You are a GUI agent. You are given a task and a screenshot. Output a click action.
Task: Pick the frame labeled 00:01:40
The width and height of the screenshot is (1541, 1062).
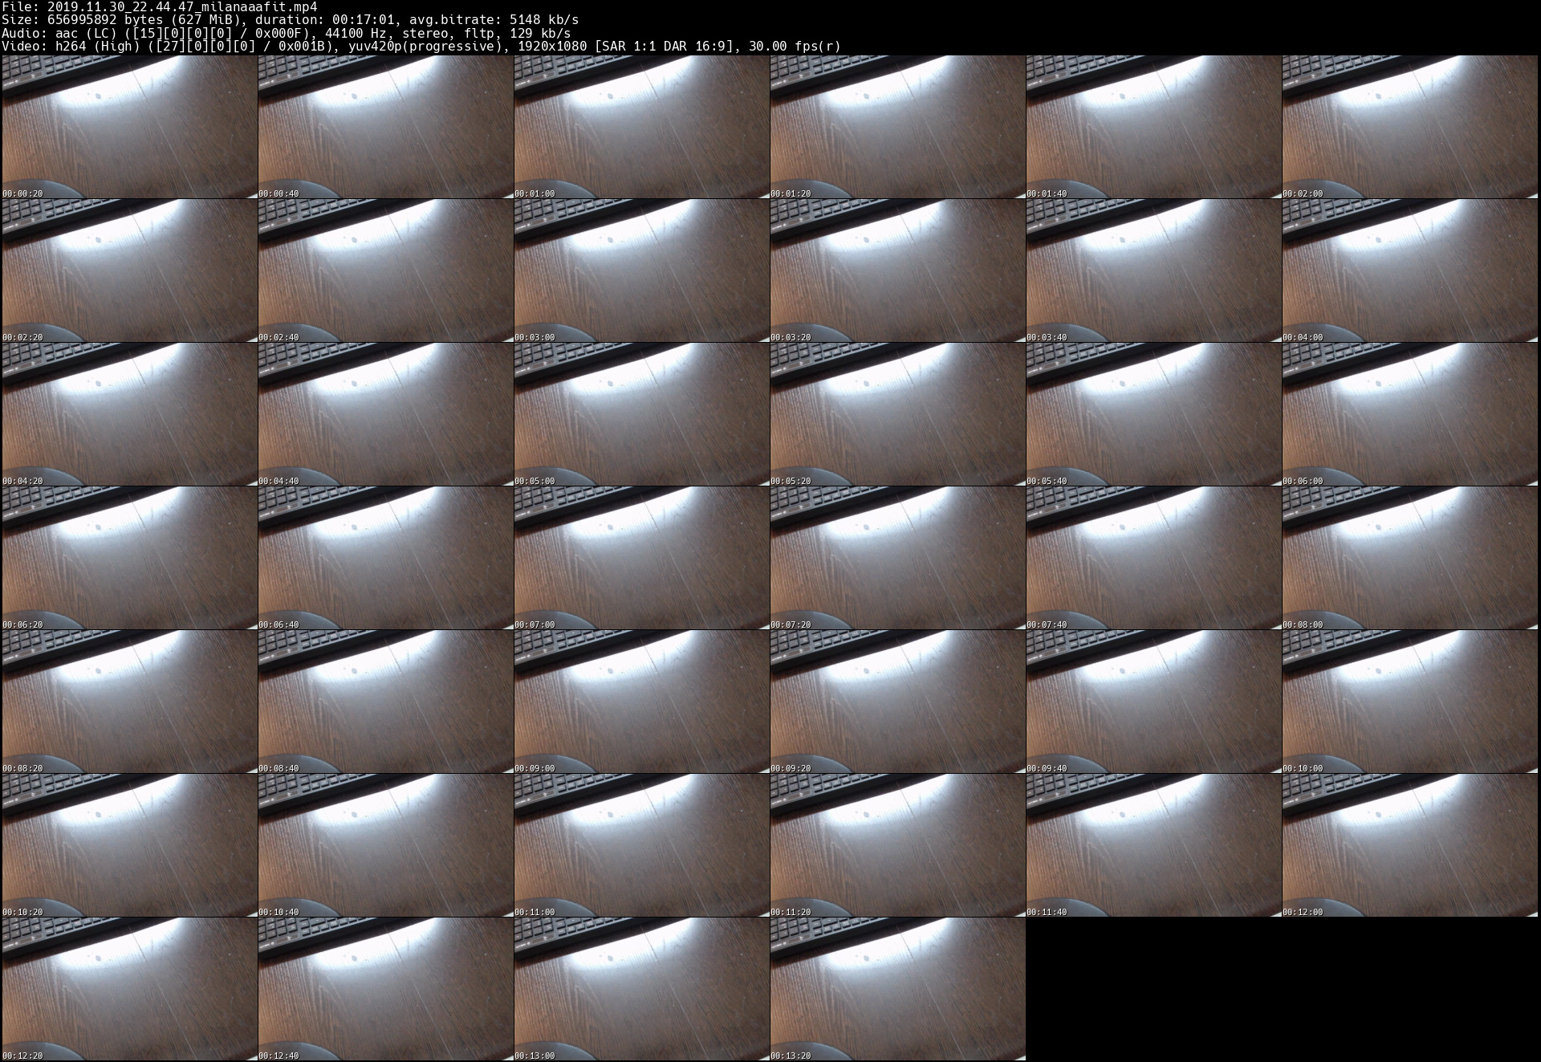[x=1153, y=127]
